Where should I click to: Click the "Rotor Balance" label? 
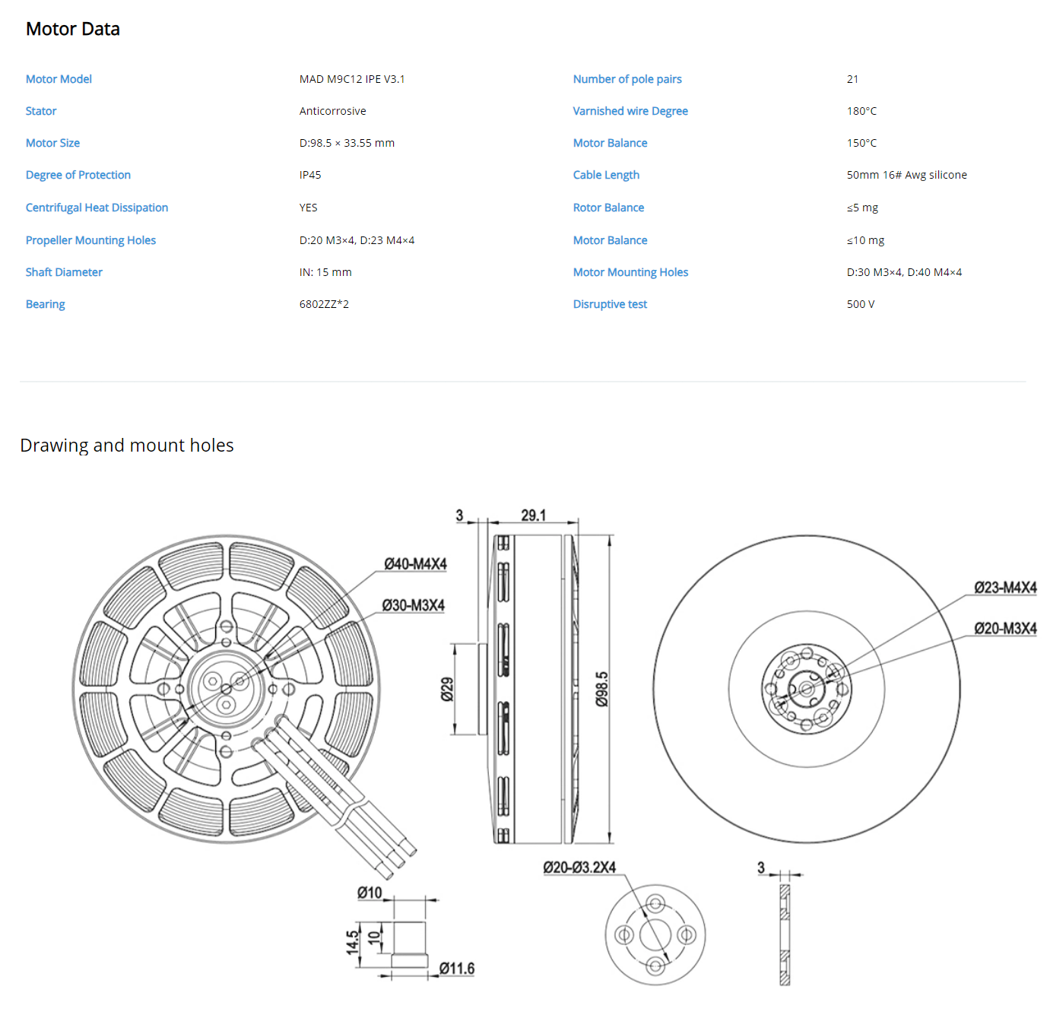608,208
